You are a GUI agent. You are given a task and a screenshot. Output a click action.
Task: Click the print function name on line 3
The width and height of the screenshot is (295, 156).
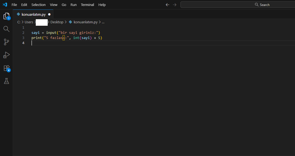[x=37, y=38]
